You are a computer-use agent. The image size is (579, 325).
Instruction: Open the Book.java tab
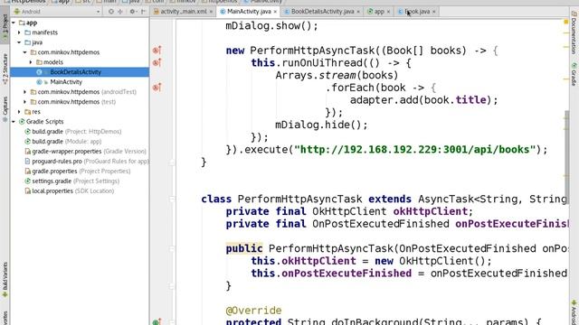tap(417, 12)
